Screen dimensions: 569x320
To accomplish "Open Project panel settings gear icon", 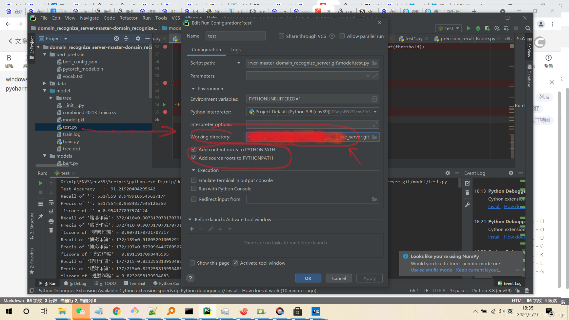I will (x=138, y=39).
